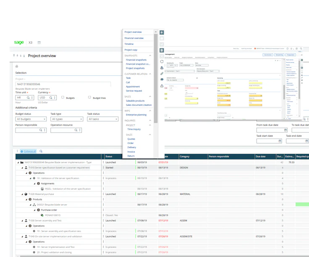The height and width of the screenshot is (257, 309).
Task: Open Currency lookup magnifier
Action: [51, 98]
